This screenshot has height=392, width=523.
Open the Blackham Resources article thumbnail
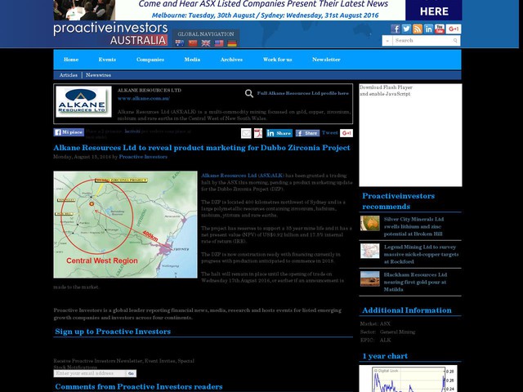click(370, 278)
